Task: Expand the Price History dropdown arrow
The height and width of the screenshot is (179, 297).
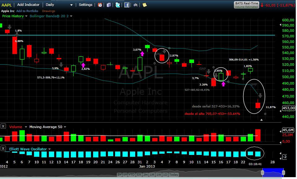Action: (26, 16)
